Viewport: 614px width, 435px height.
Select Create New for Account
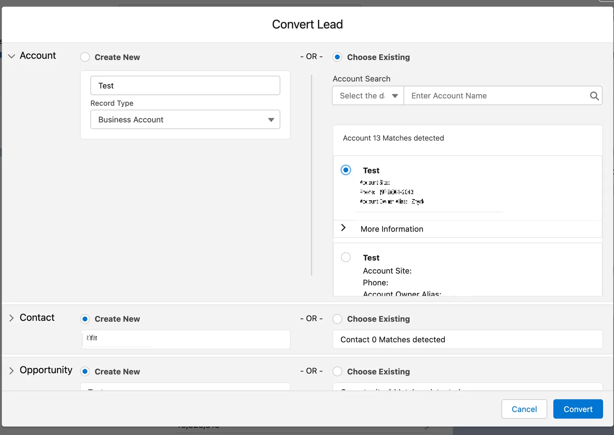coord(85,57)
